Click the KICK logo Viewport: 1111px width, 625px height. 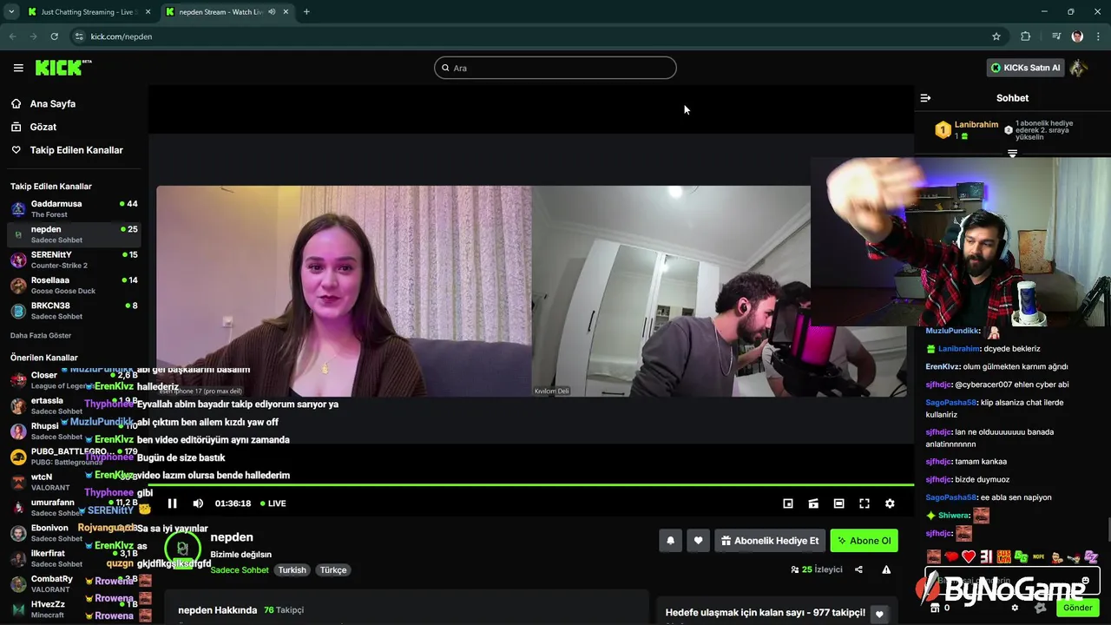(62, 68)
